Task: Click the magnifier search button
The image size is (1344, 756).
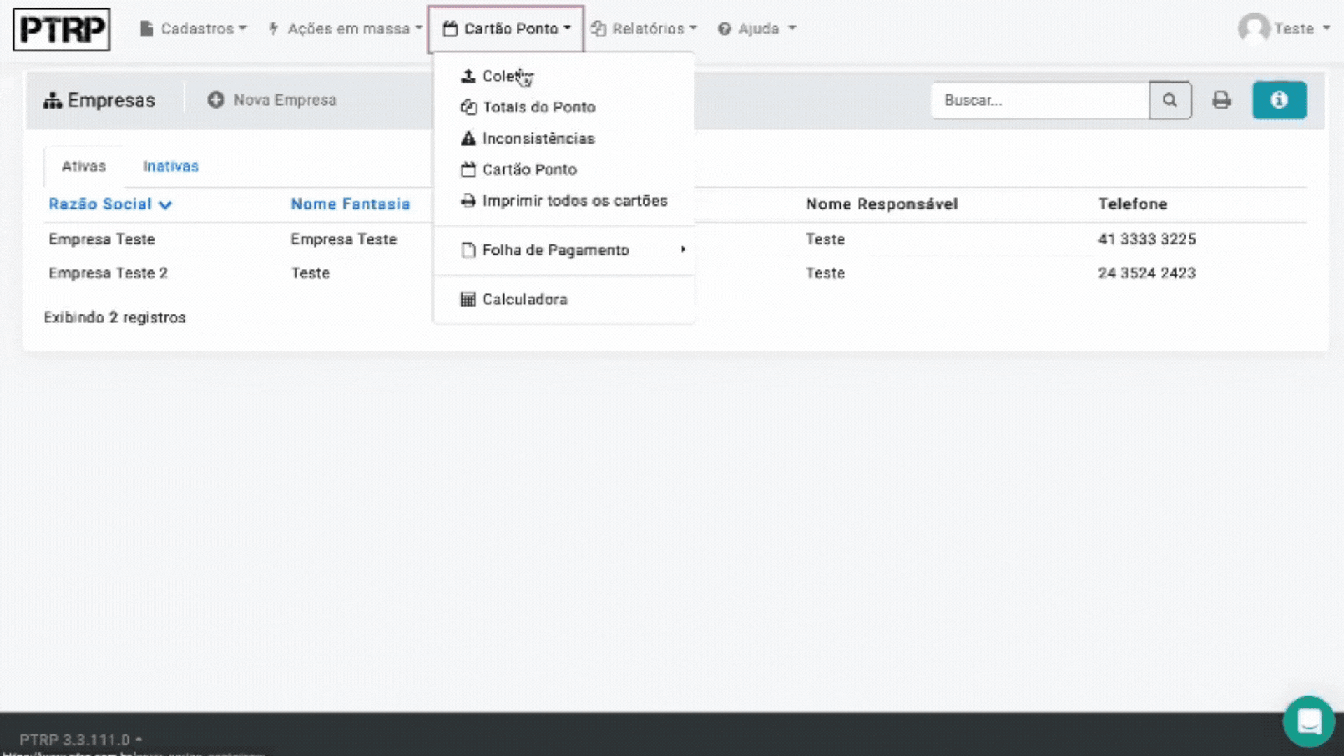Action: [x=1170, y=100]
